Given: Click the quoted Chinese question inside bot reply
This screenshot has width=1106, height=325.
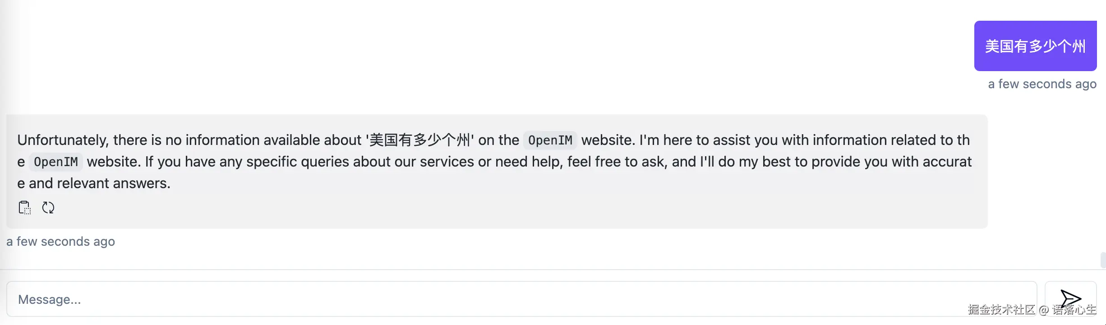Looking at the screenshot, I should pyautogui.click(x=419, y=140).
